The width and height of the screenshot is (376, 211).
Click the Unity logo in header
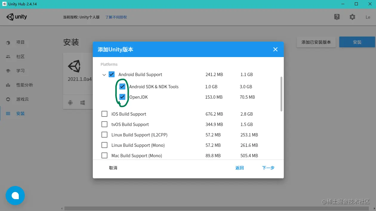pos(17,17)
